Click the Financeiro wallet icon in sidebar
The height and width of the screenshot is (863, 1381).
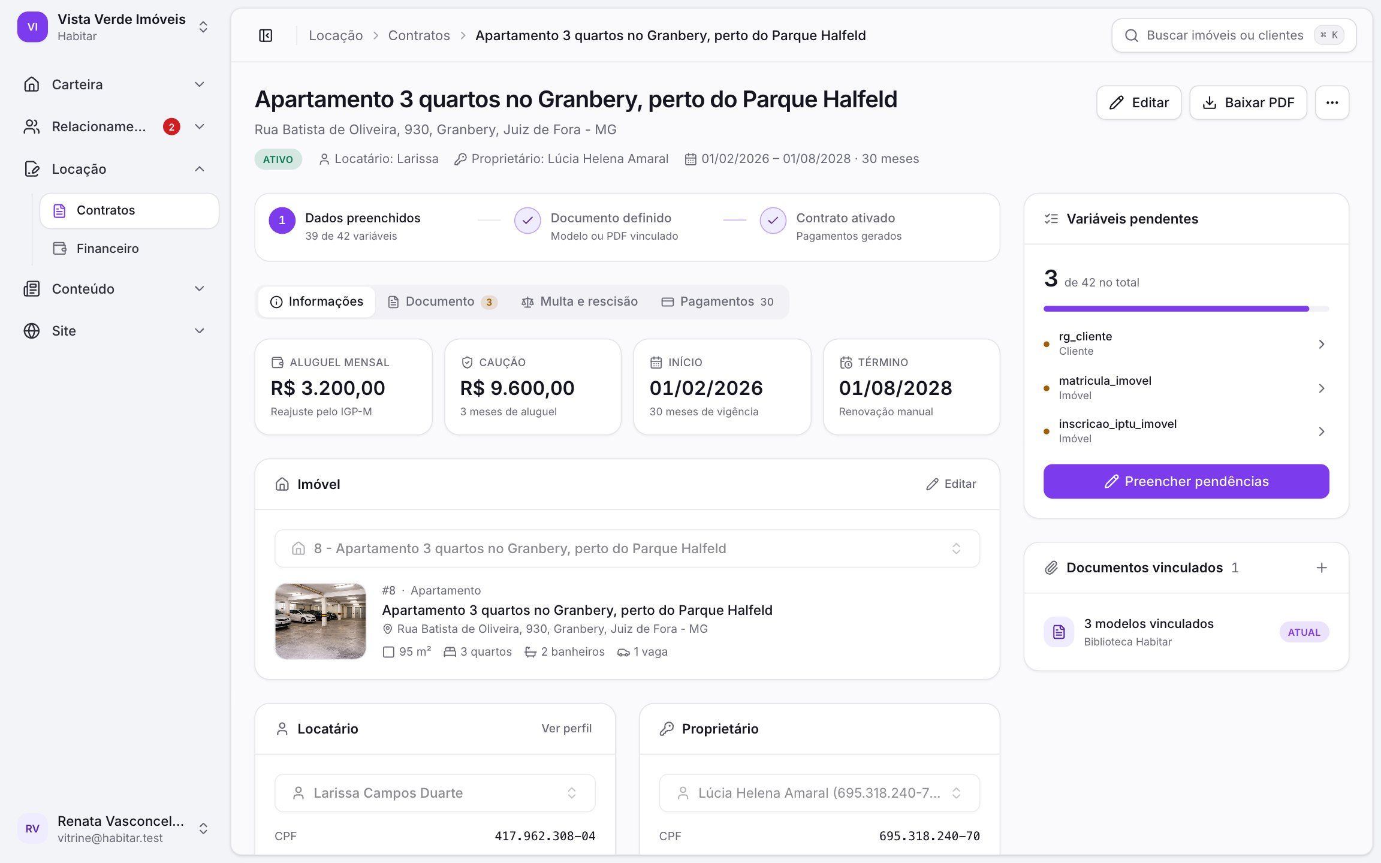pyautogui.click(x=59, y=248)
